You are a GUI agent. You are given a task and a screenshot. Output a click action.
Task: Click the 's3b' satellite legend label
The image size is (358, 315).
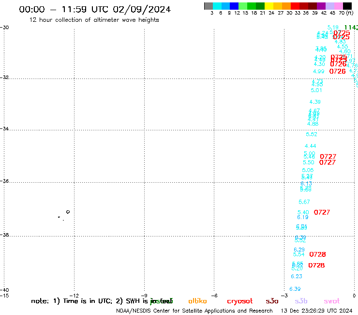[x=301, y=301]
